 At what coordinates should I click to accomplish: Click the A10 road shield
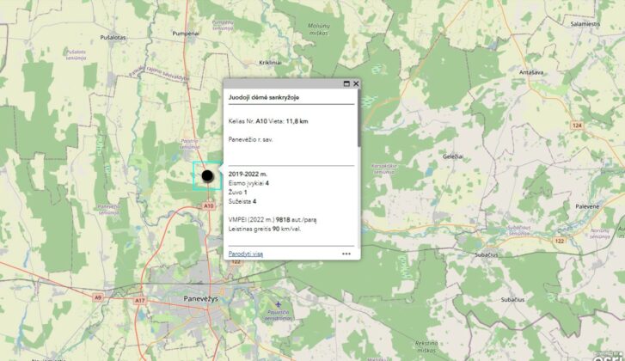pos(208,206)
